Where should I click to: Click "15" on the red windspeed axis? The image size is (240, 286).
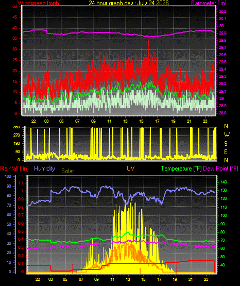(15, 81)
